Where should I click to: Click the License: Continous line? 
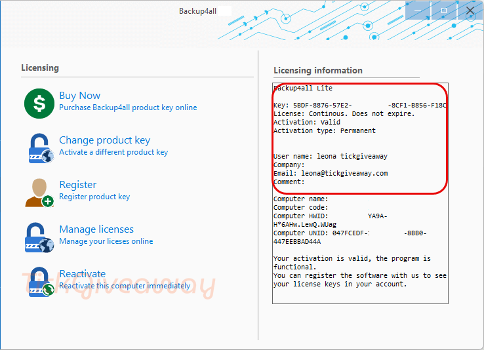point(344,114)
